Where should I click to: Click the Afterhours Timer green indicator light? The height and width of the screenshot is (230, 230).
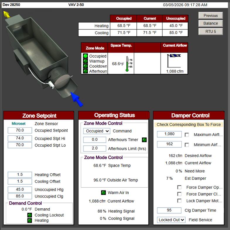tap(144, 140)
